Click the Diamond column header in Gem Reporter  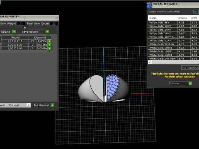40,38
